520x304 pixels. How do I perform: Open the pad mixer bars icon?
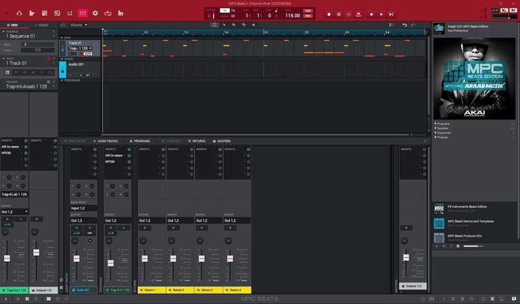coord(70,13)
